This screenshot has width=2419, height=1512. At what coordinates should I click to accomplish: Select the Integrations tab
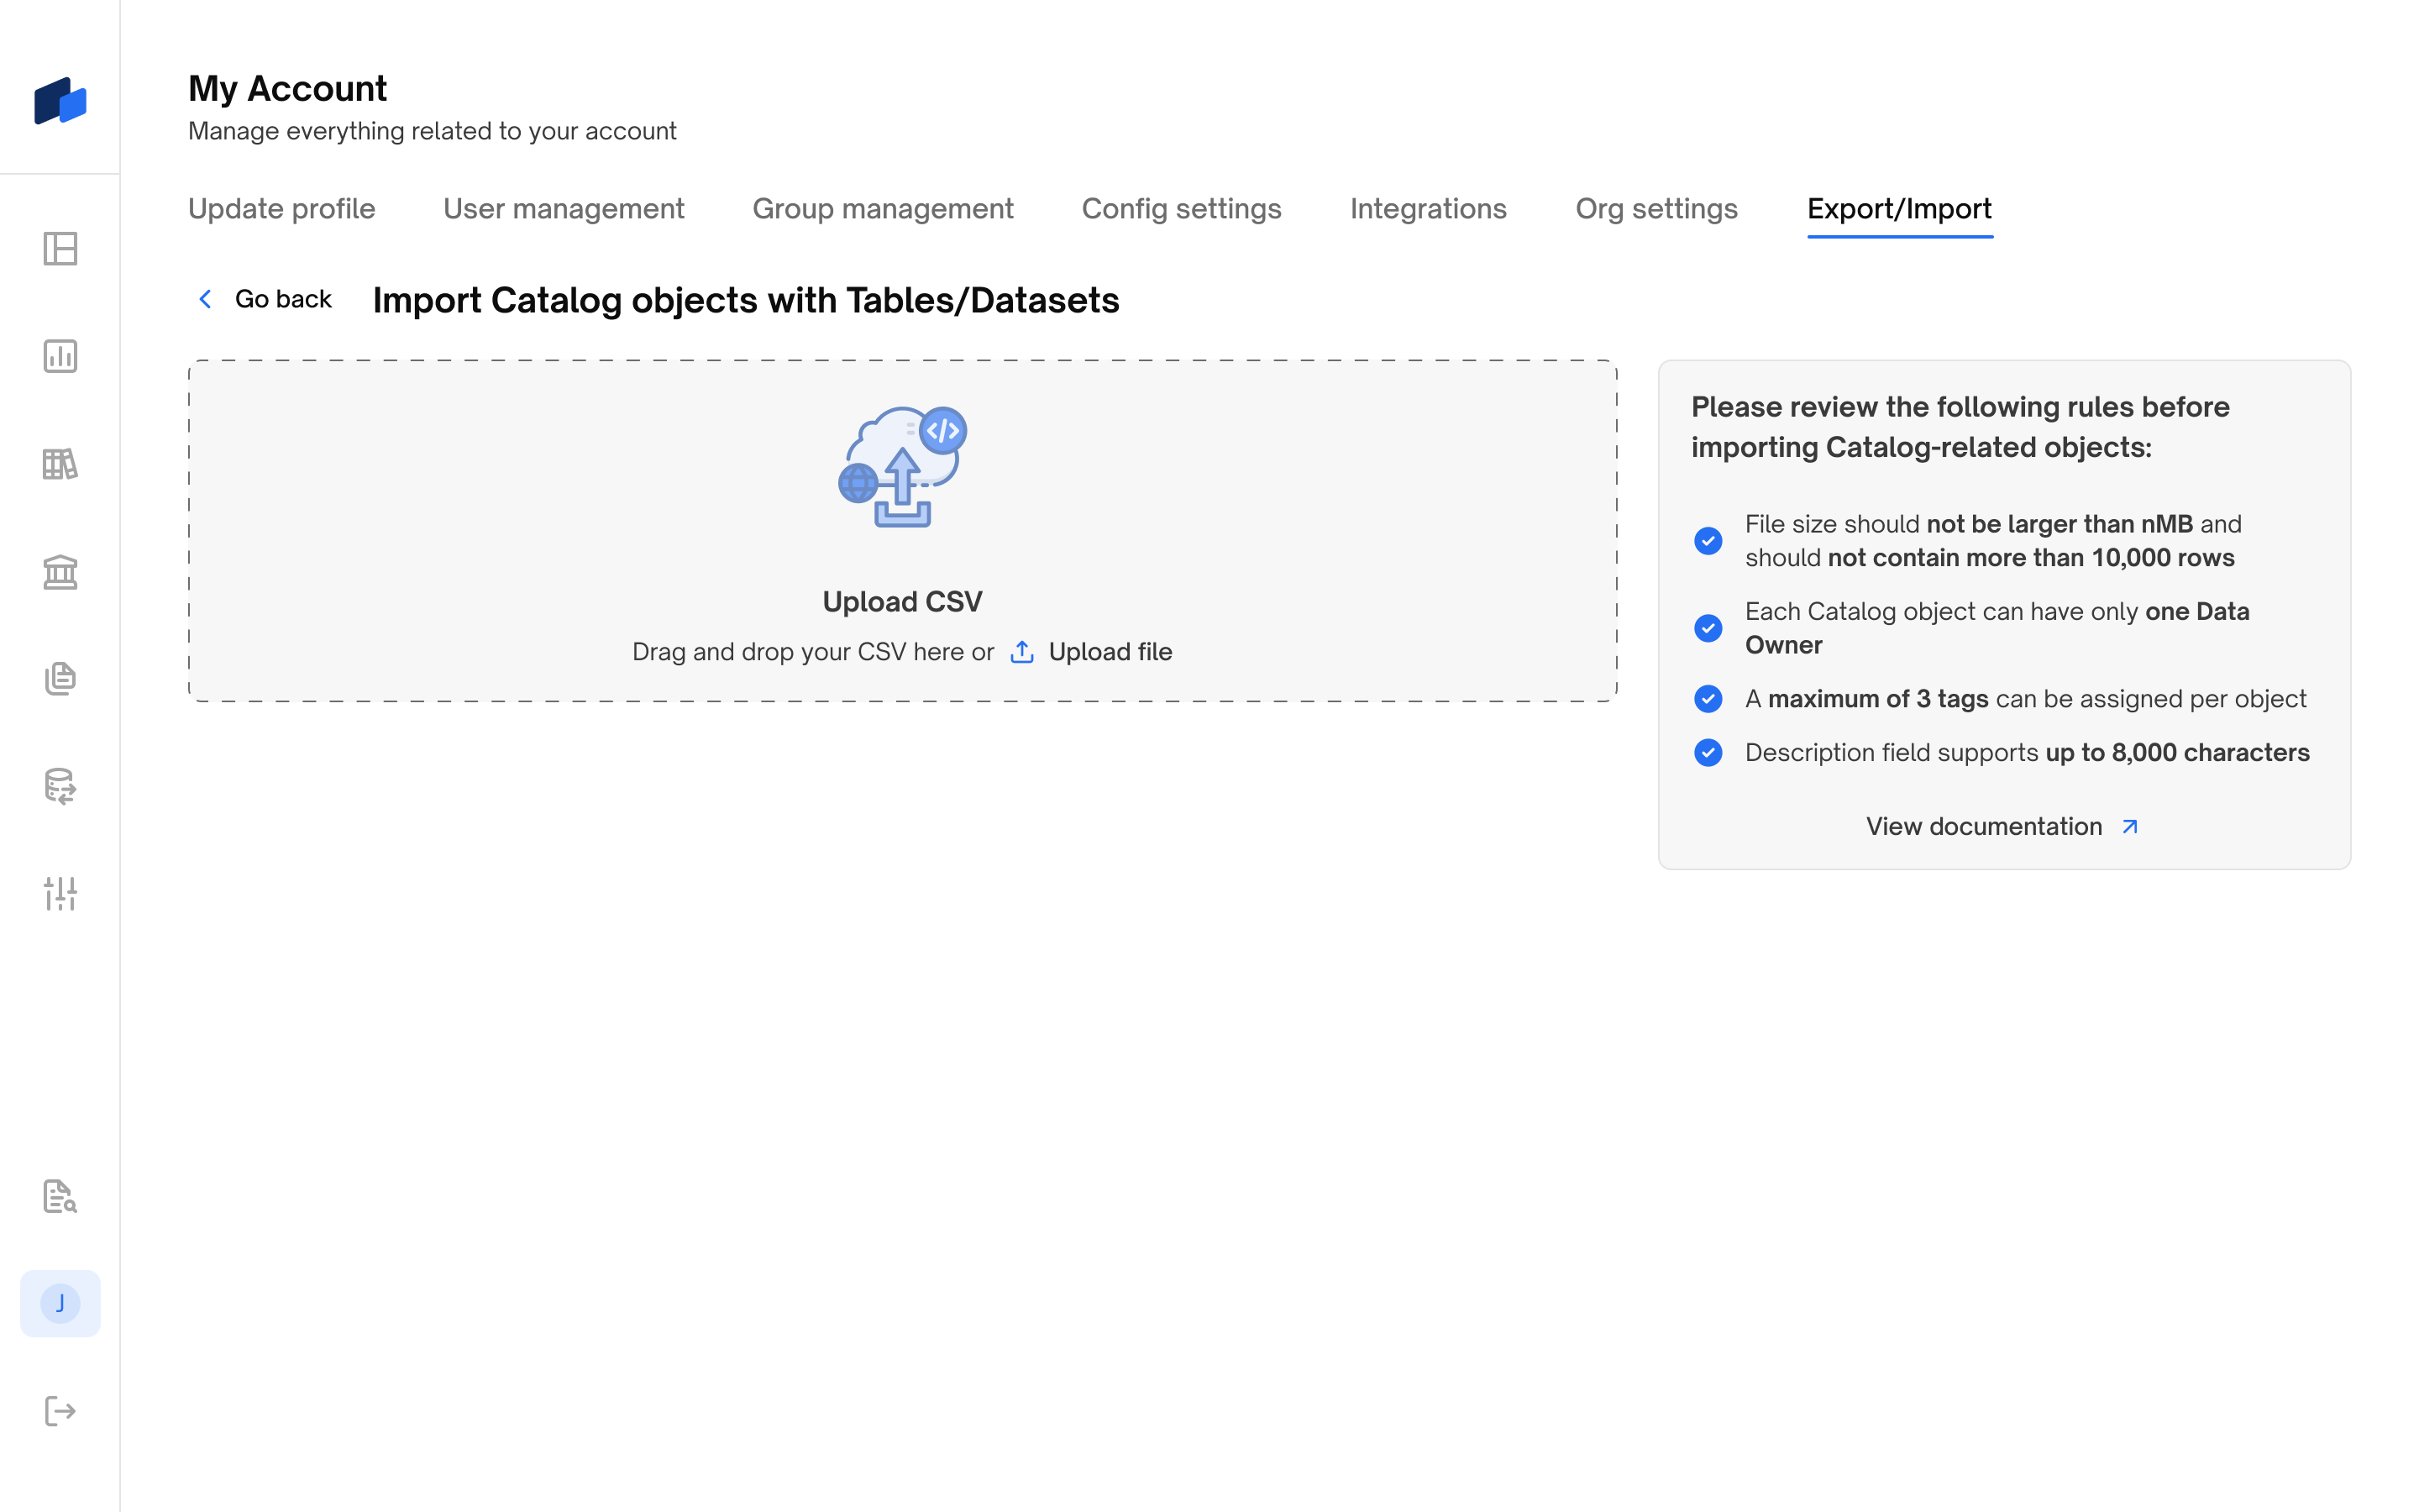tap(1427, 209)
